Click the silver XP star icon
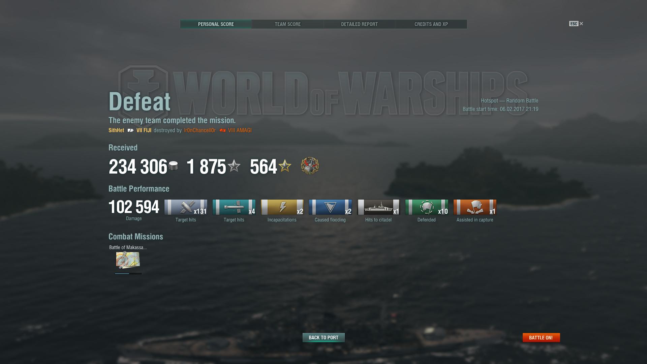Image resolution: width=647 pixels, height=364 pixels. (234, 166)
